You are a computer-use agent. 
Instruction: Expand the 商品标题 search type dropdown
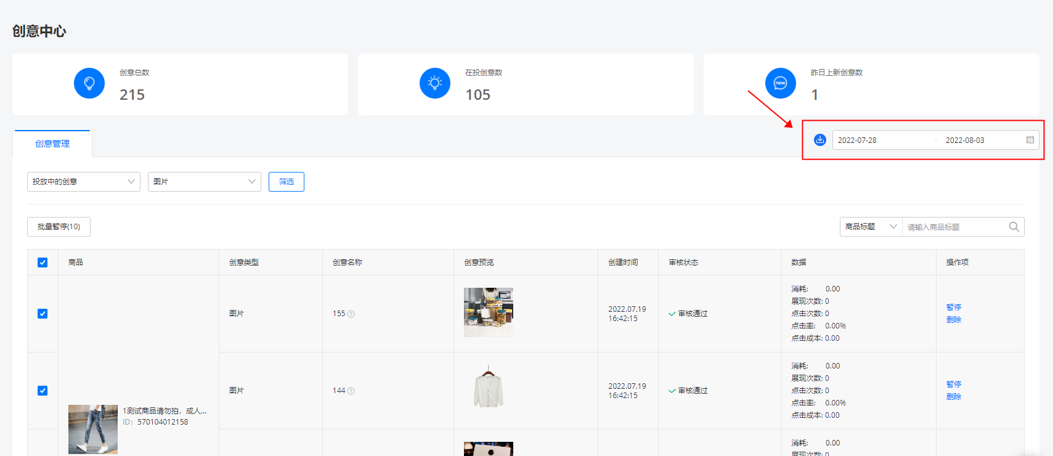[x=871, y=227]
